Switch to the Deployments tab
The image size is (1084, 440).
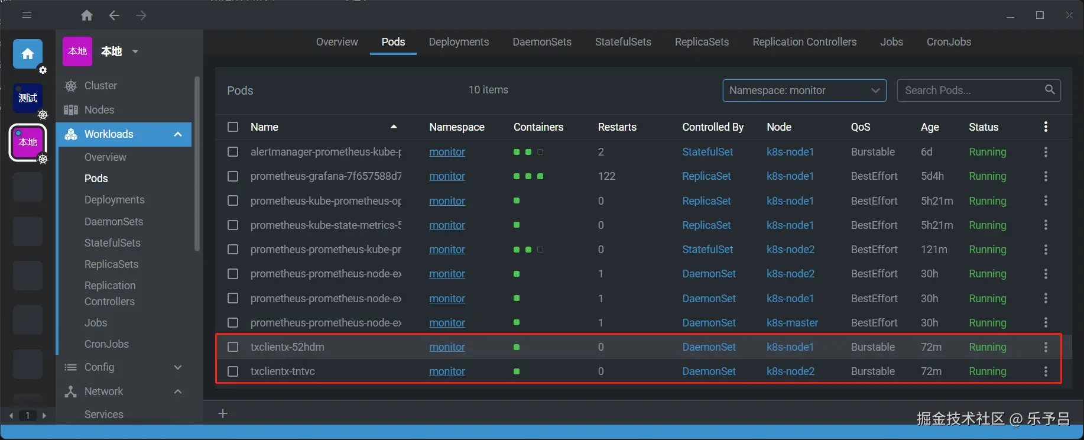coord(459,42)
